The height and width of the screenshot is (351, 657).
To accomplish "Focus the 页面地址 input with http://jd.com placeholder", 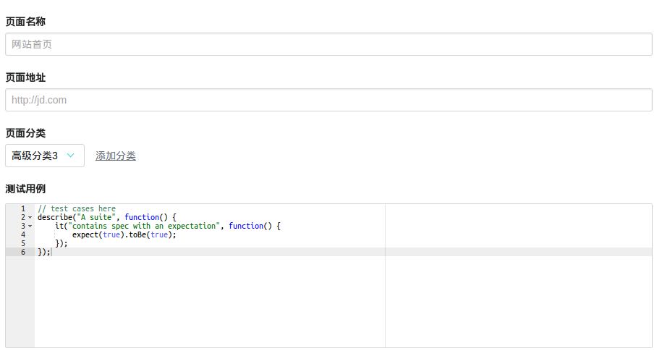I will [x=328, y=100].
